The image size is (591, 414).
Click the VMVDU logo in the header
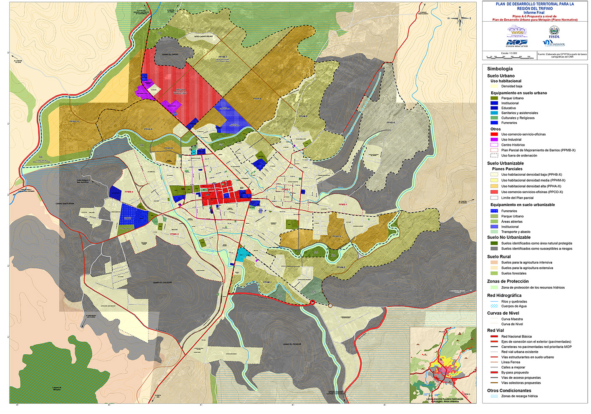coord(517,31)
